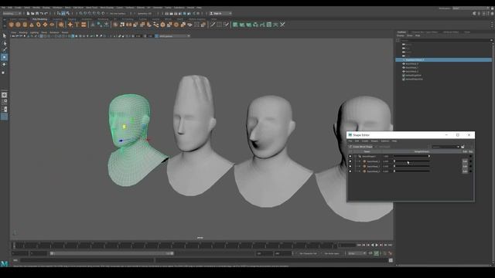Select the Poly Modeling shelf tab
This screenshot has height=278, width=495.
pyautogui.click(x=39, y=19)
